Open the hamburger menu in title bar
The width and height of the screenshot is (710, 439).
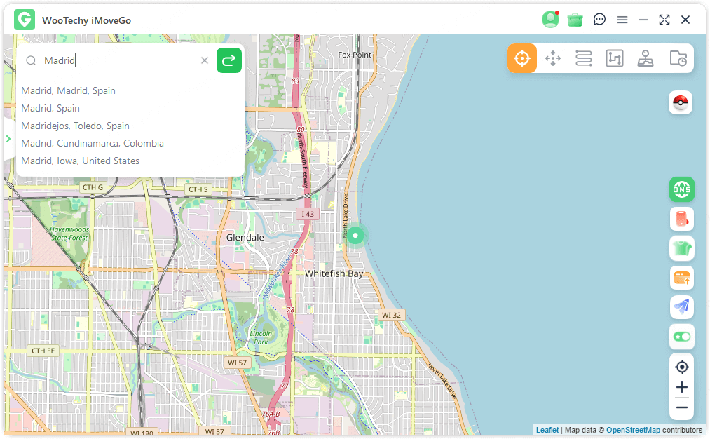pos(622,20)
